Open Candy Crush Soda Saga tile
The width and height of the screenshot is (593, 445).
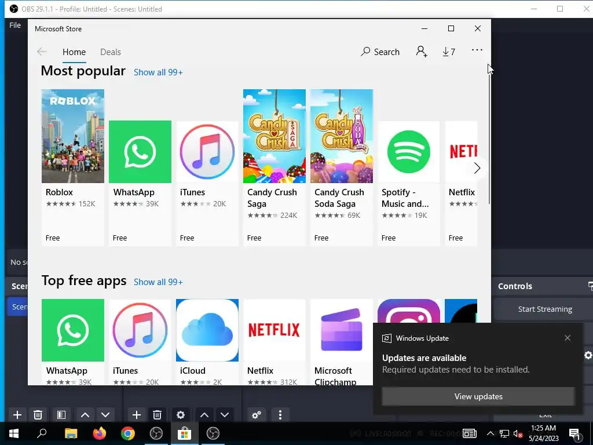[x=342, y=167]
